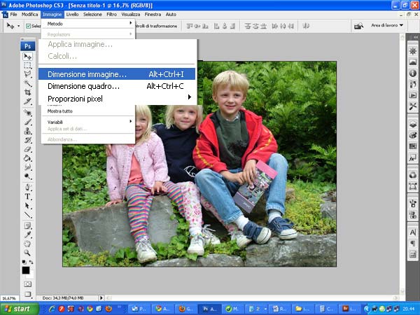This screenshot has height=315, width=420.
Task: Choose Mostra tutto menu entry
Action: [88, 111]
